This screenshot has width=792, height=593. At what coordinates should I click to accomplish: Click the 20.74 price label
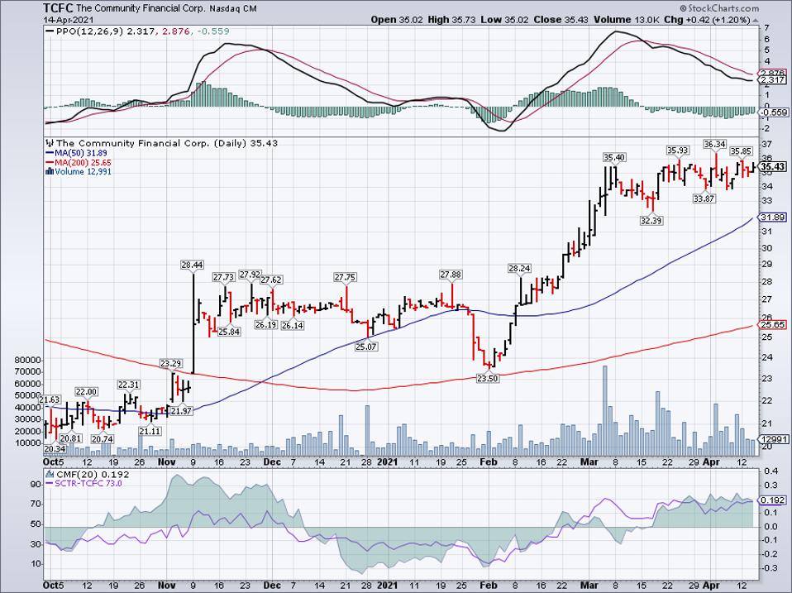102,439
